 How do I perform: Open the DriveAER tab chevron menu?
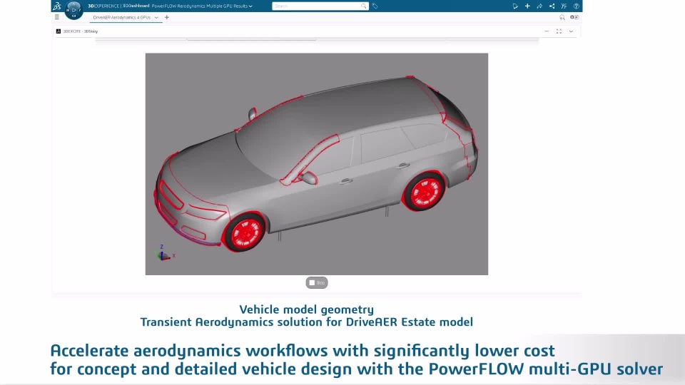[156, 17]
